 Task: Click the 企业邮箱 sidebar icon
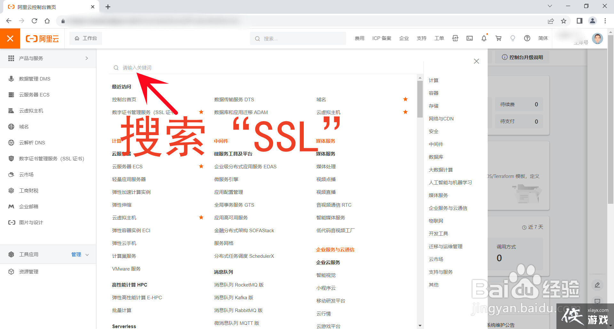(11, 206)
